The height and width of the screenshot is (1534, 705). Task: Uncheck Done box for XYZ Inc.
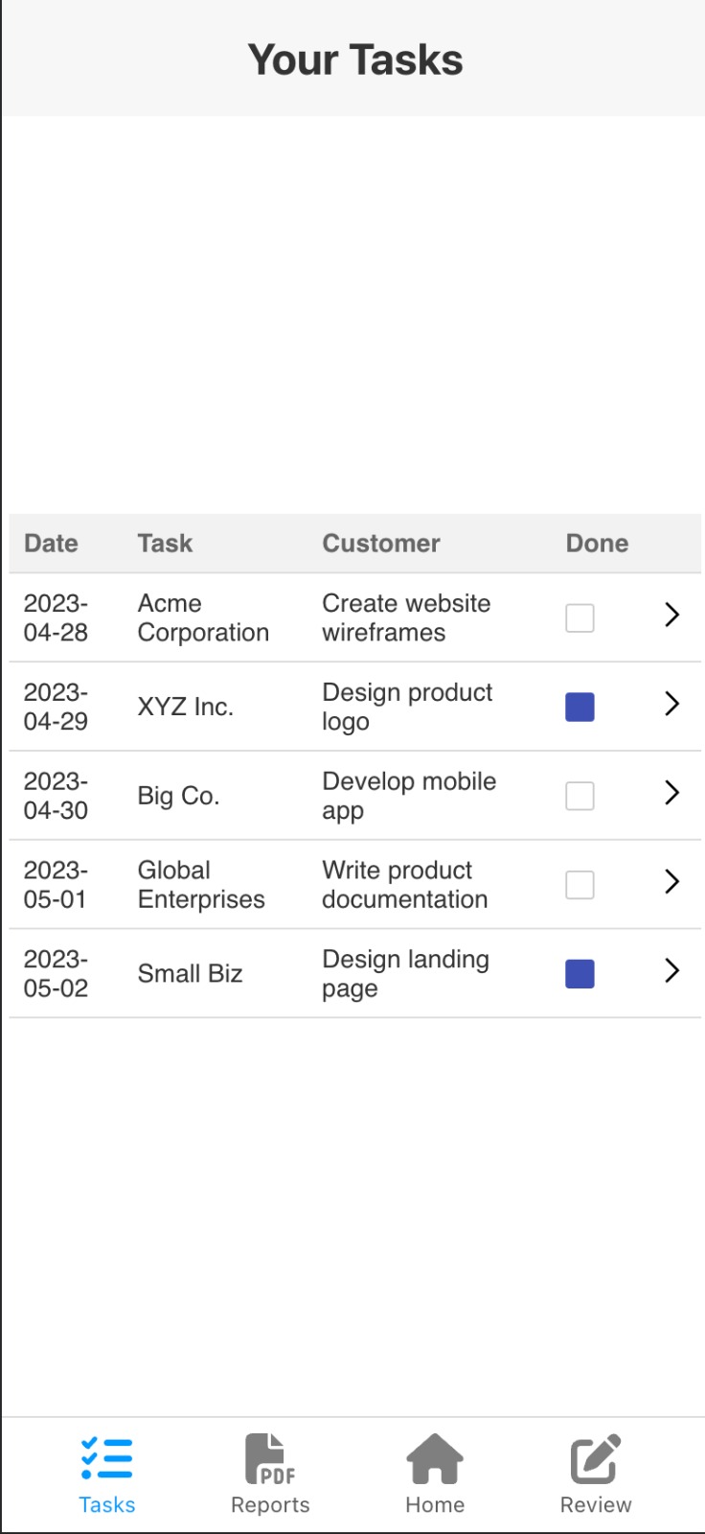[580, 708]
